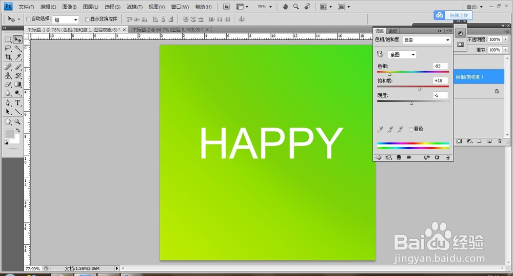Select the Move tool in the toolbox

pyautogui.click(x=17, y=39)
